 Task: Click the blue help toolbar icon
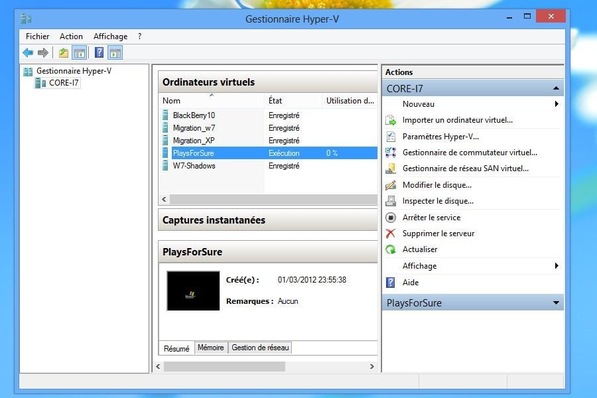99,53
